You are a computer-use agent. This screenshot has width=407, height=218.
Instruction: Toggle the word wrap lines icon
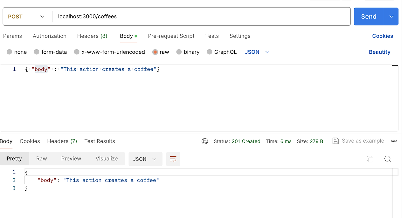(x=173, y=159)
